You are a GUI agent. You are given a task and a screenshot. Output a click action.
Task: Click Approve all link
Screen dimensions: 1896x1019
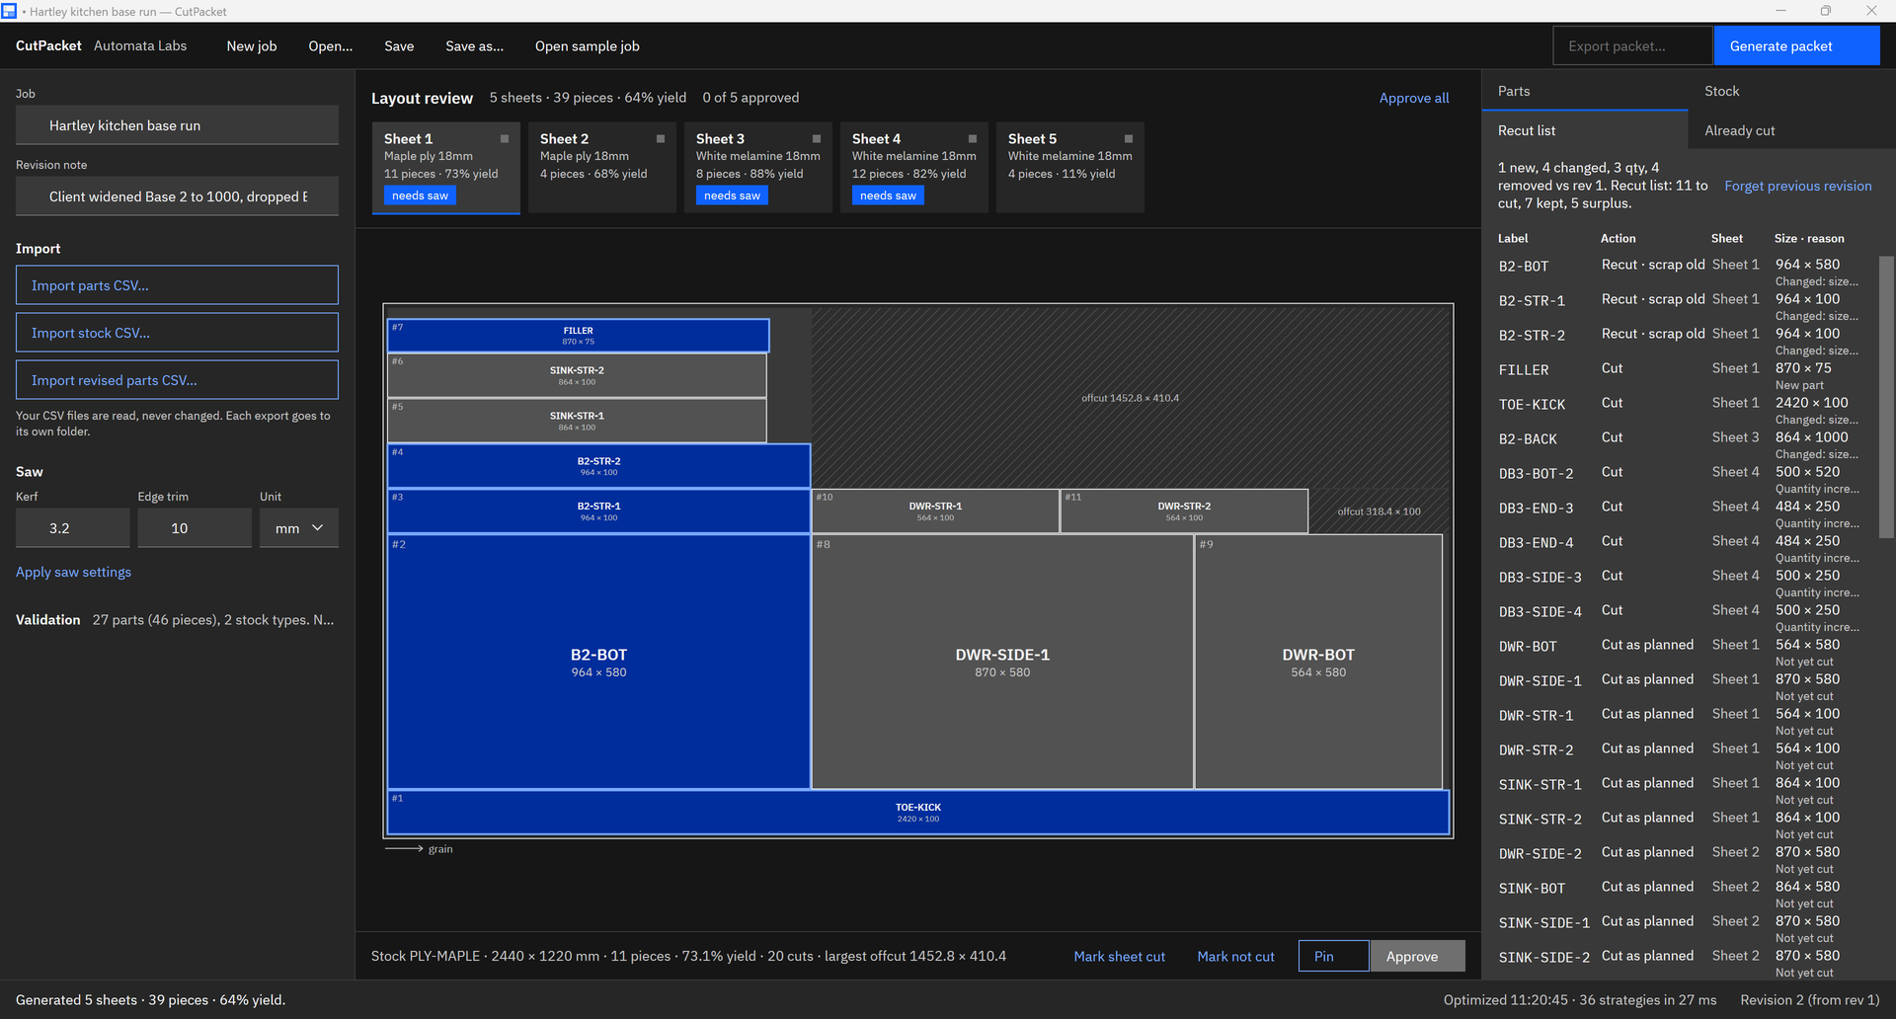(1414, 98)
